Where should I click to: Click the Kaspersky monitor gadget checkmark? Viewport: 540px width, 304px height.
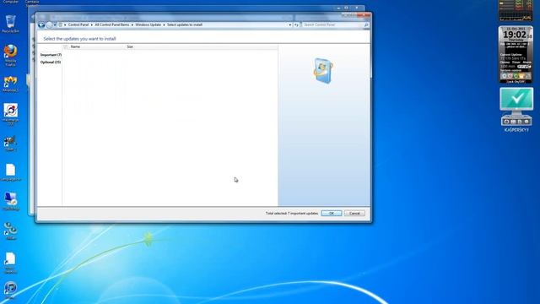point(516,99)
